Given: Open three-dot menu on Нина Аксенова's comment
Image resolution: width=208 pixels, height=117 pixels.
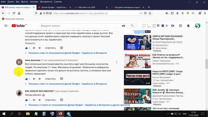Looking at the screenshot, I should 117,62.
